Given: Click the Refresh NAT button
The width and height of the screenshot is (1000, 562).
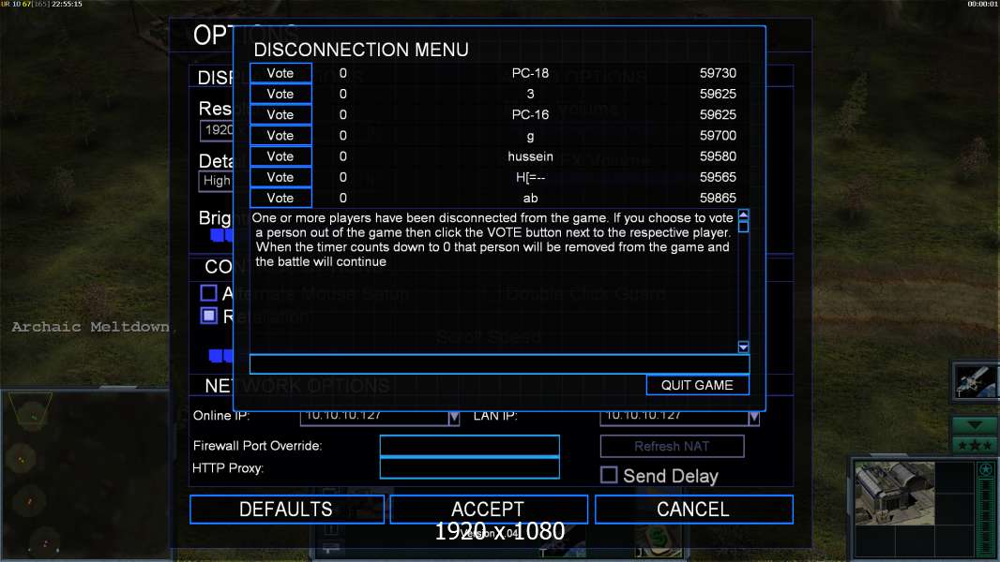Looking at the screenshot, I should [x=672, y=446].
